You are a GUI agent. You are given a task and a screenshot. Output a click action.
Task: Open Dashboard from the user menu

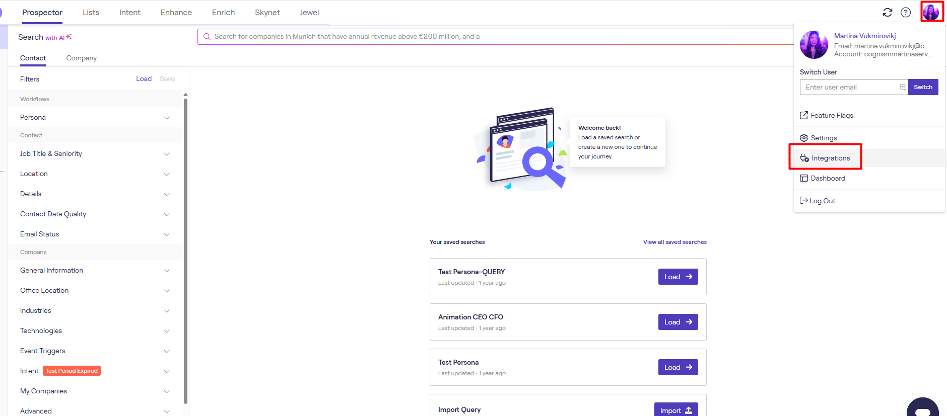[x=828, y=178]
